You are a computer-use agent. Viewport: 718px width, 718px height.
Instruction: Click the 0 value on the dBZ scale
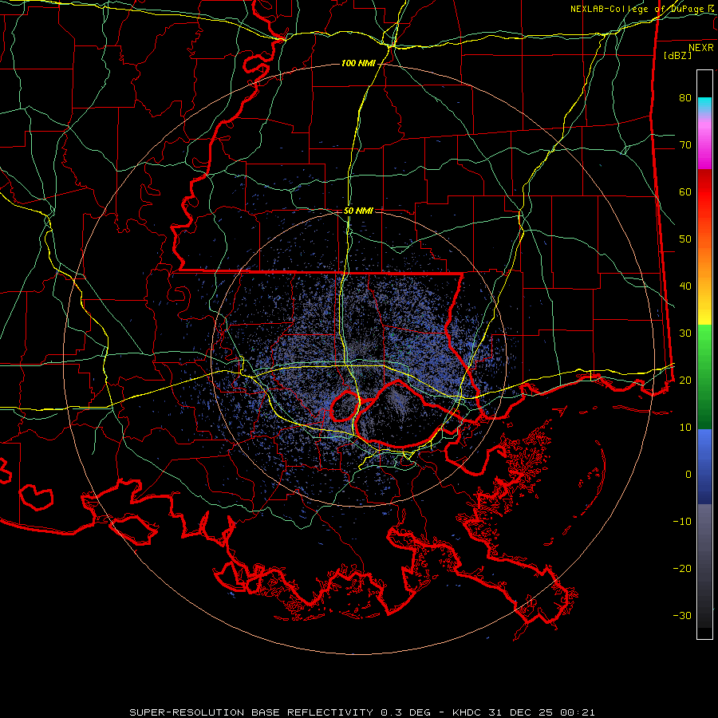[688, 475]
